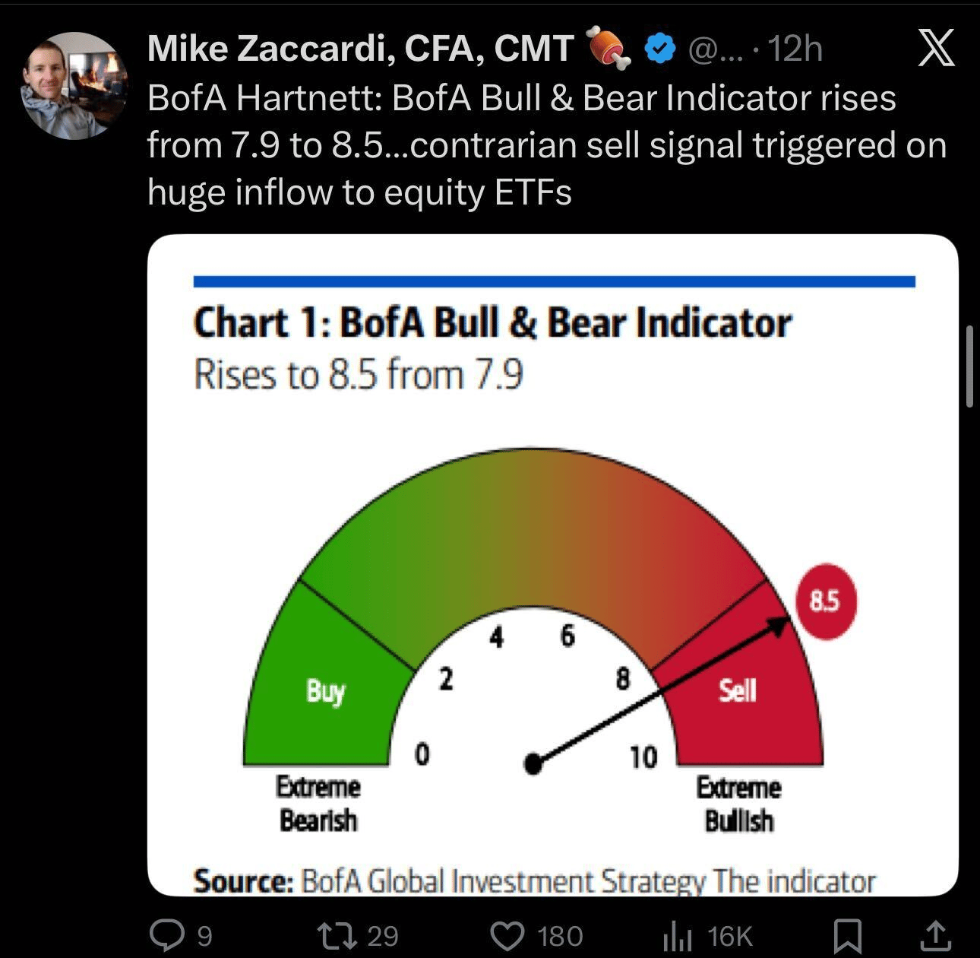The image size is (980, 958).
Task: Open the share upload icon
Action: [937, 935]
